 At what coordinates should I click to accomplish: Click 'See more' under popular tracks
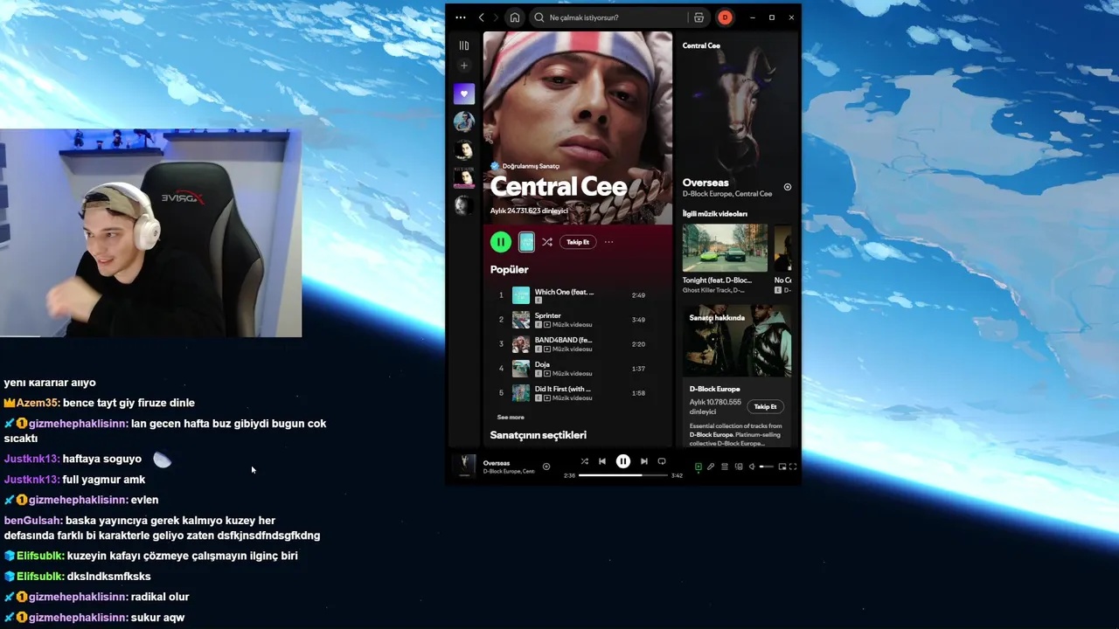click(x=511, y=418)
